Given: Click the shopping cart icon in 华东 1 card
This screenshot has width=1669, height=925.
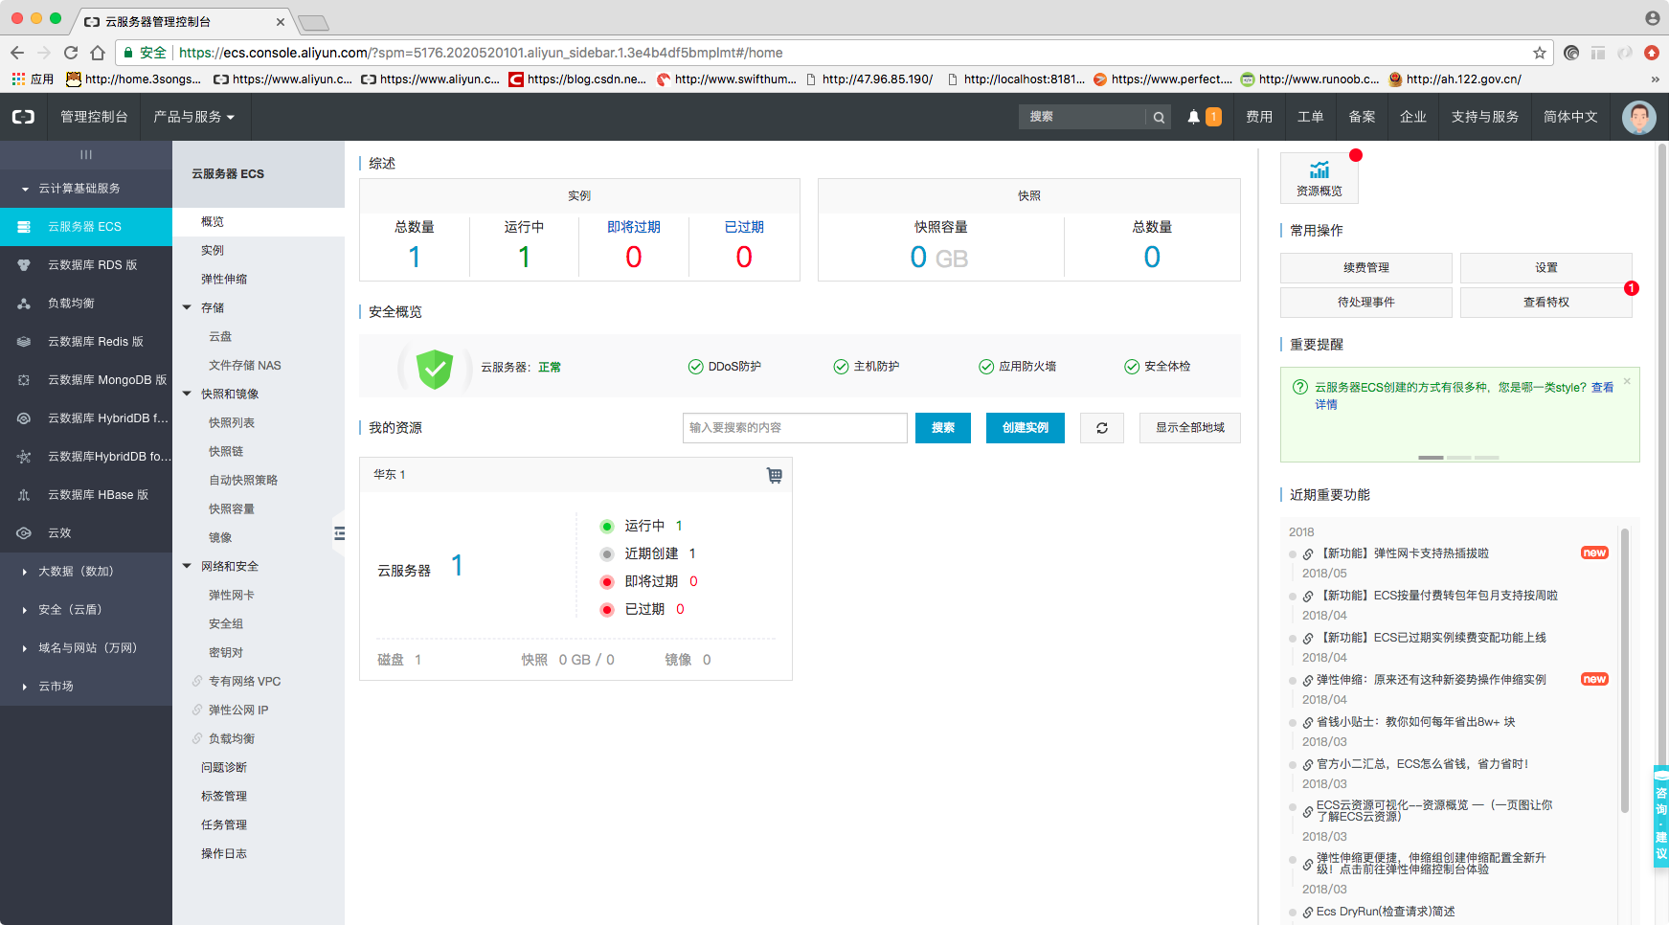Looking at the screenshot, I should coord(775,475).
